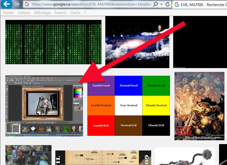
Task: Open the green Matrix code image result
Action: tap(53, 42)
